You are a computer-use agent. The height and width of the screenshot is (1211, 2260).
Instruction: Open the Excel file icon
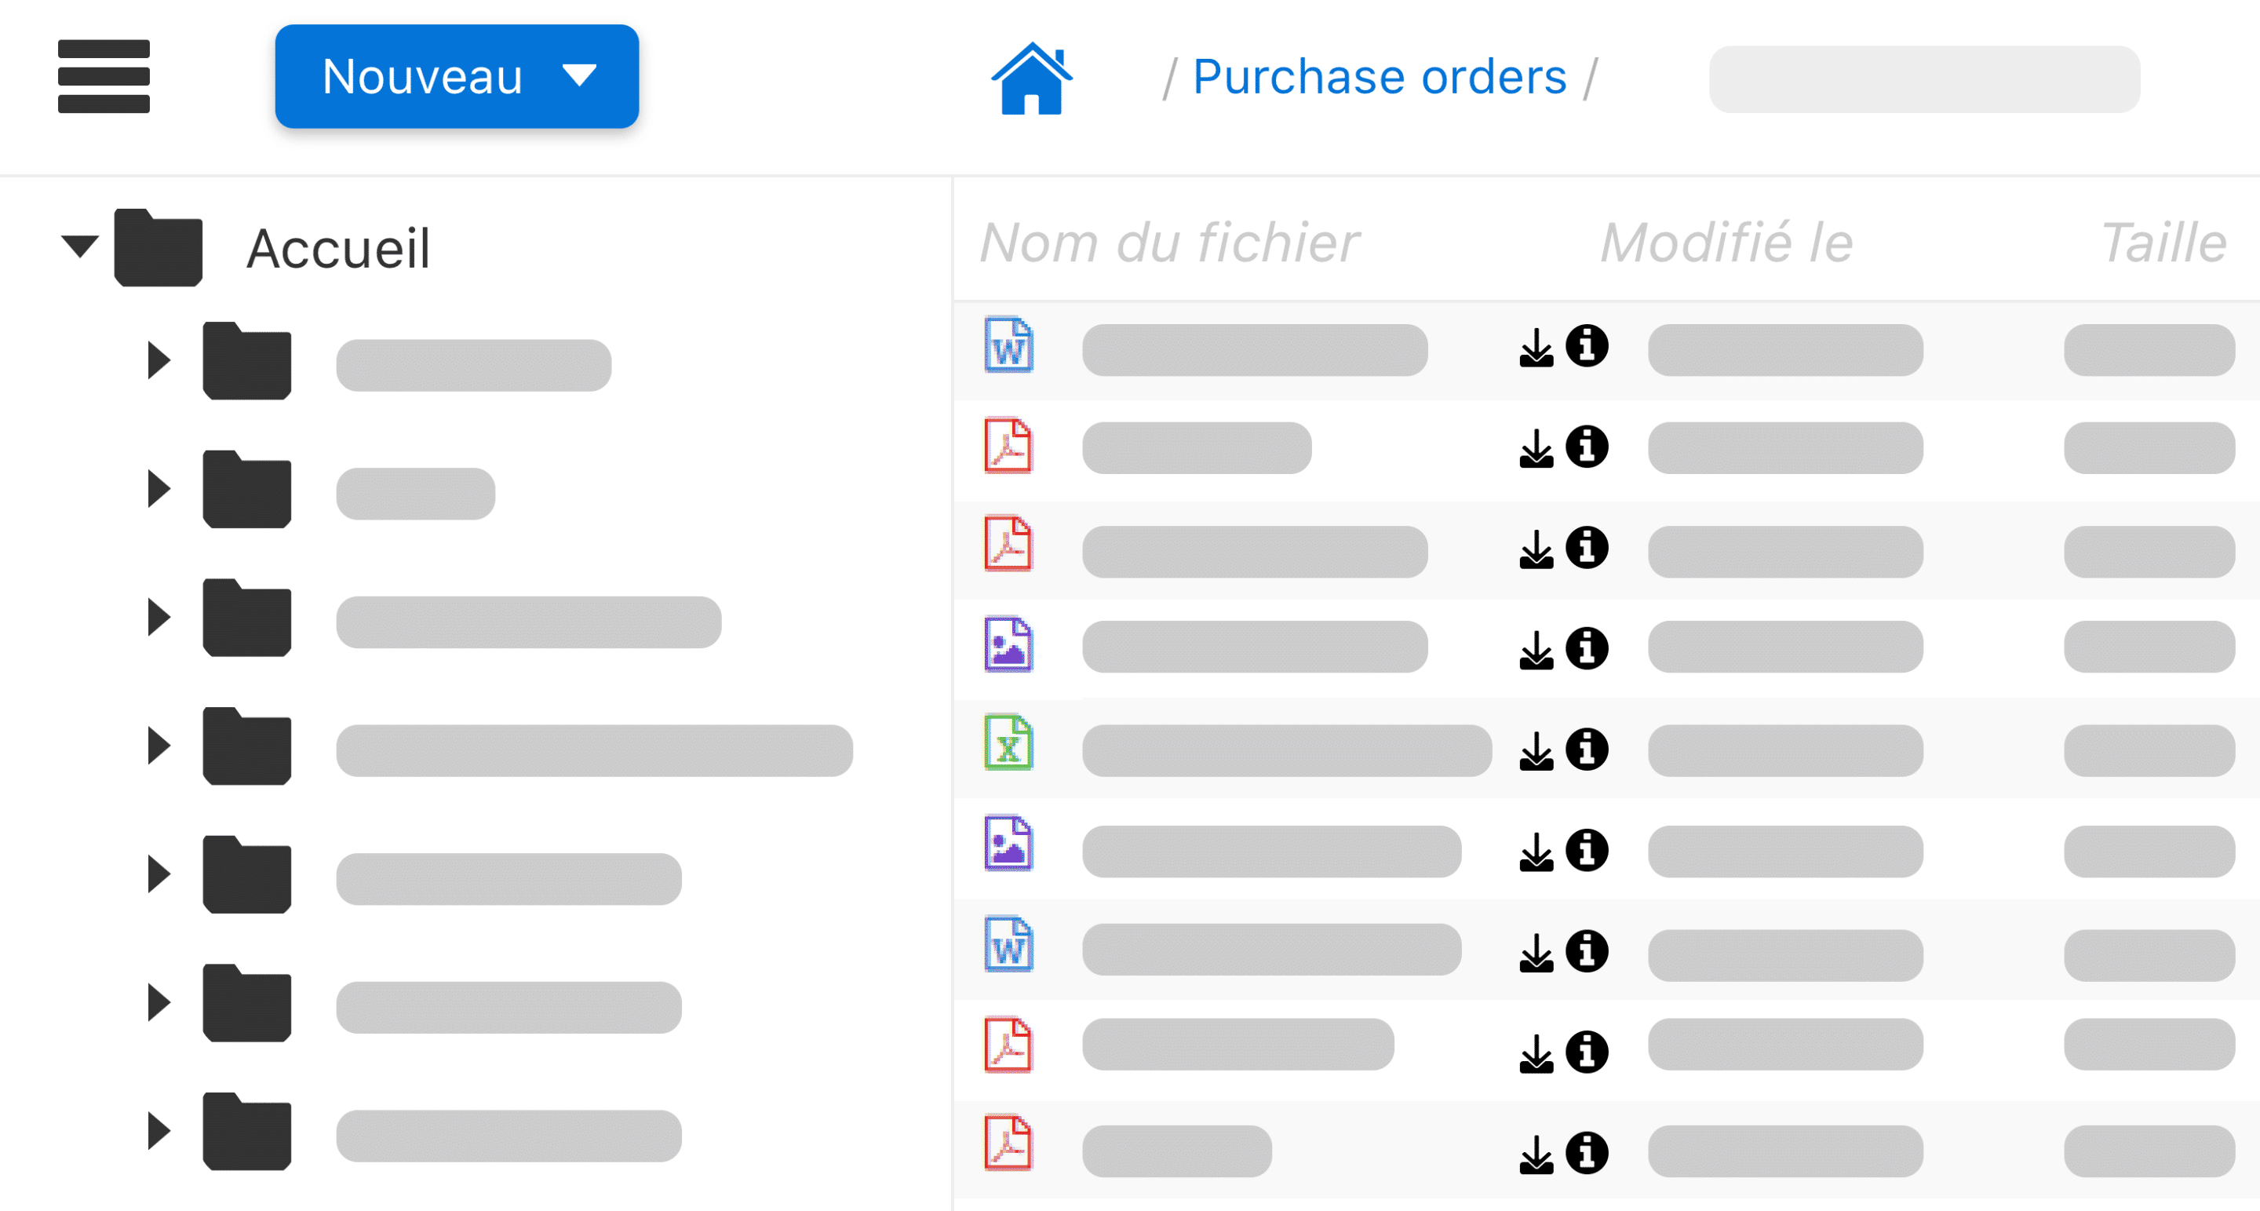pos(1008,742)
